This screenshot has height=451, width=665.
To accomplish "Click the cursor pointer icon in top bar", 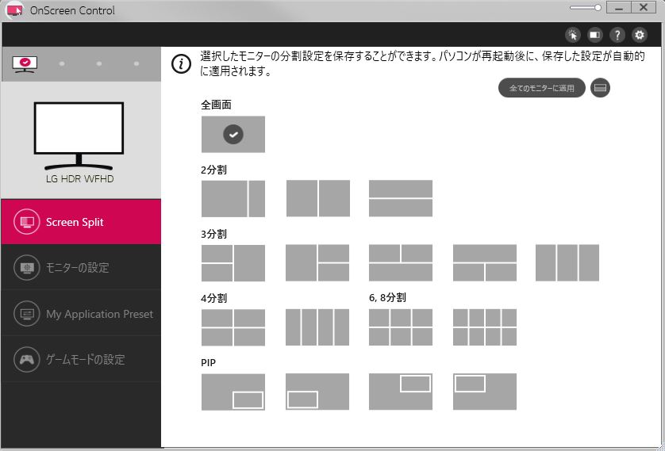I will tap(573, 35).
